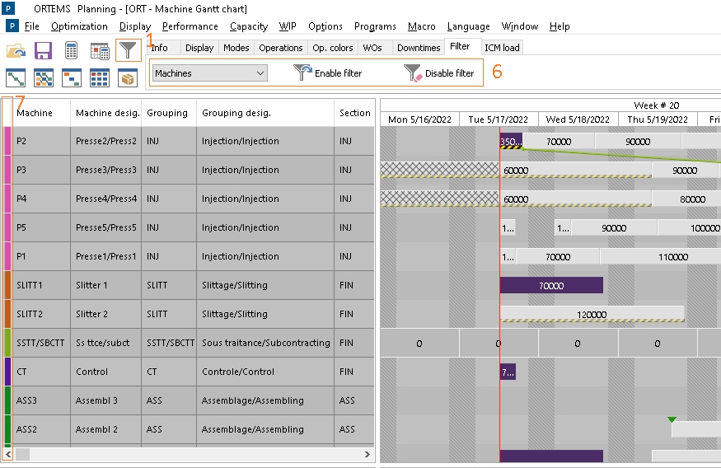Click the Disable filter button label
721x468 pixels.
pyautogui.click(x=449, y=73)
